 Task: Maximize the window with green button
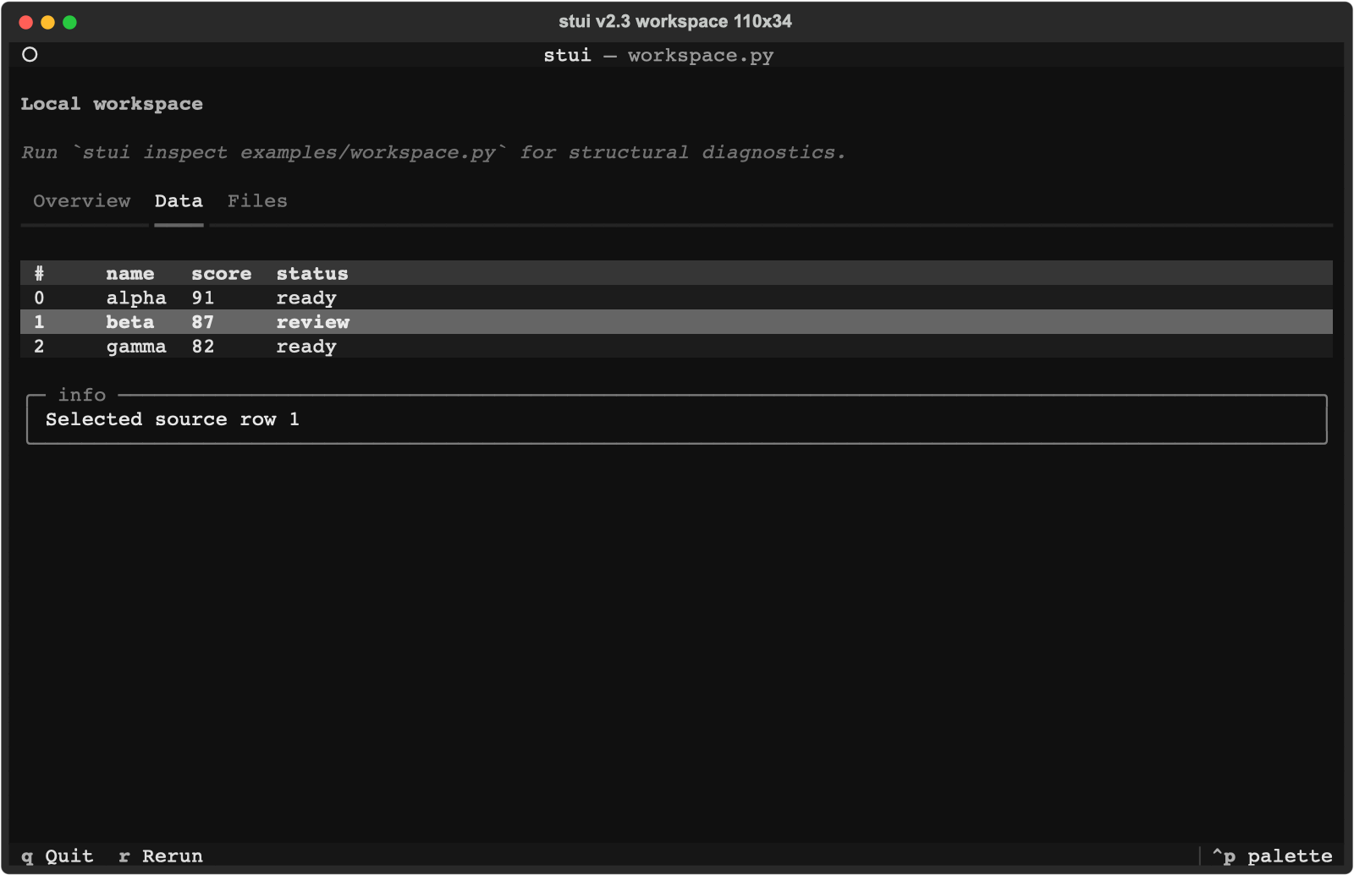70,22
